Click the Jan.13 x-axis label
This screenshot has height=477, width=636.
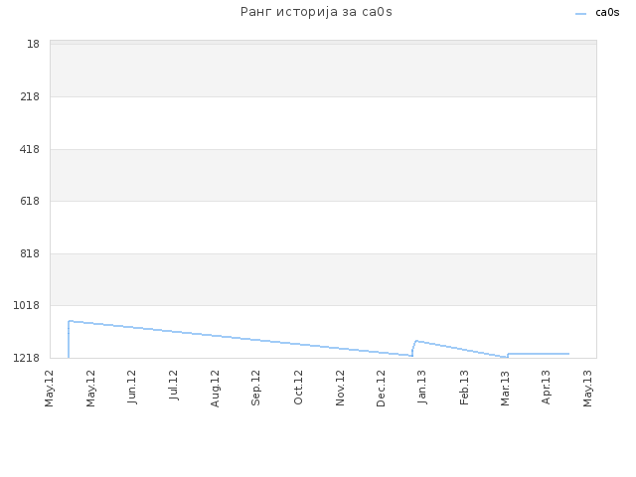point(421,387)
